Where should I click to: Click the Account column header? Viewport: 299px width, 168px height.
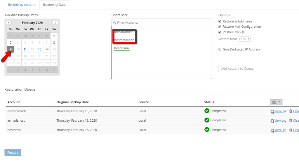pos(13,102)
